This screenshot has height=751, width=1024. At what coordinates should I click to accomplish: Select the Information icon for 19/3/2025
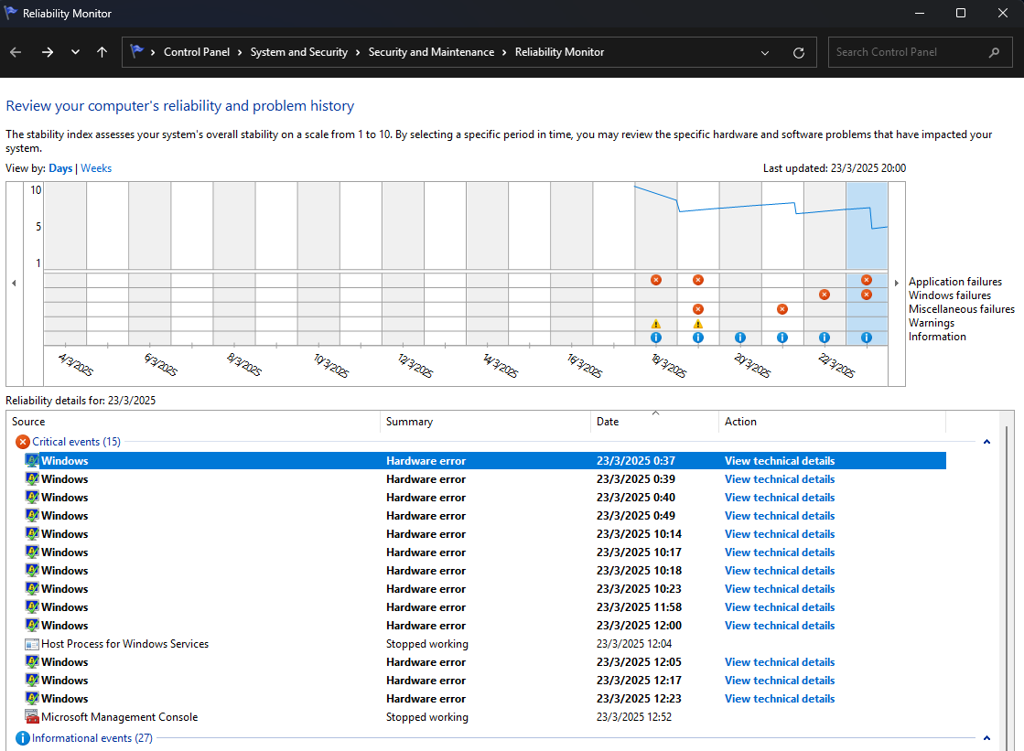pos(698,338)
